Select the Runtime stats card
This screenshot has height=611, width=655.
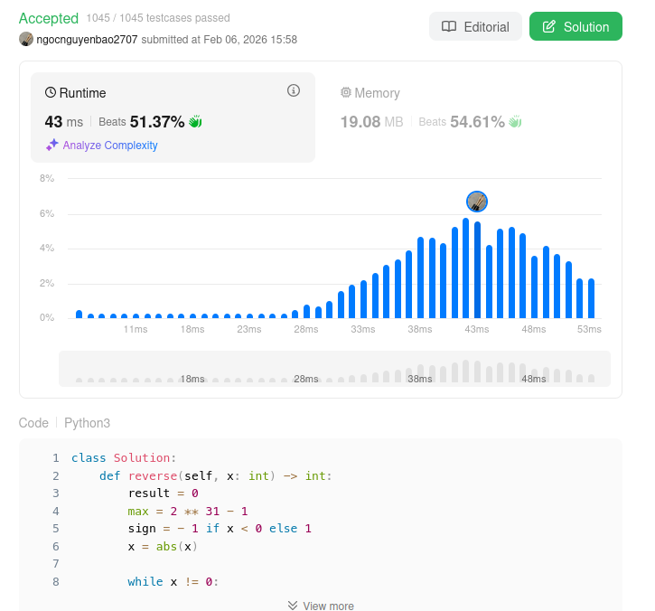point(173,117)
